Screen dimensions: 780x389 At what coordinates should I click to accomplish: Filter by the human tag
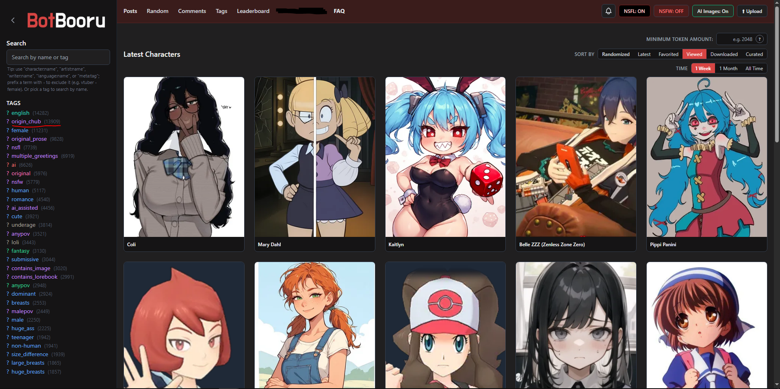tap(20, 190)
